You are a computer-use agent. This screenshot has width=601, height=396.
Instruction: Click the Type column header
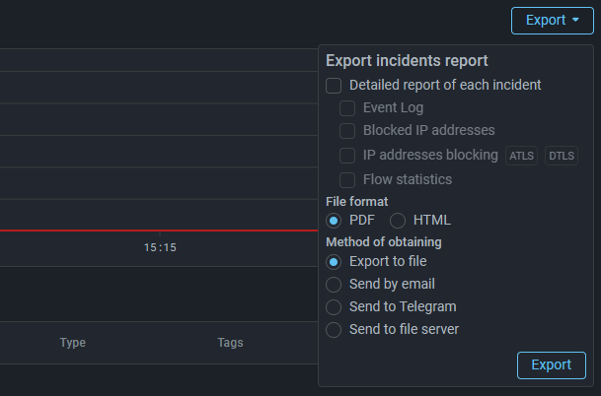[x=73, y=343]
